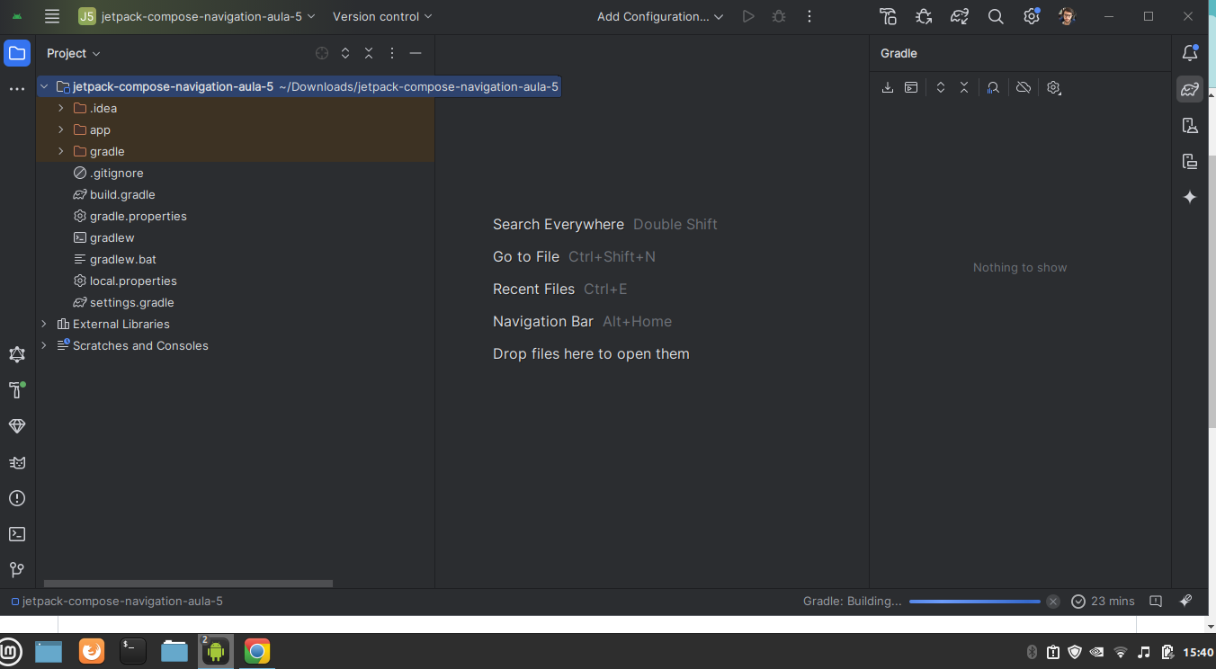Collapse all in Project panel
This screenshot has width=1216, height=669.
tap(369, 53)
